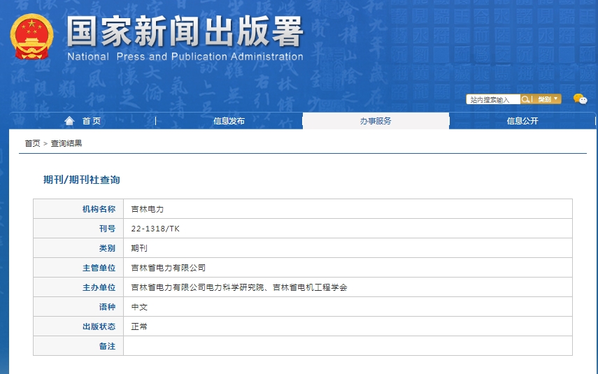The image size is (598, 374).
Task: Click the home icon in navigation bar
Action: tap(69, 121)
